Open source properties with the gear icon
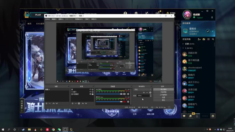 pyautogui.click(x=79, y=104)
